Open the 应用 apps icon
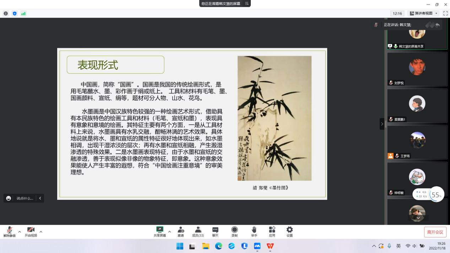The width and height of the screenshot is (450, 253). (272, 231)
